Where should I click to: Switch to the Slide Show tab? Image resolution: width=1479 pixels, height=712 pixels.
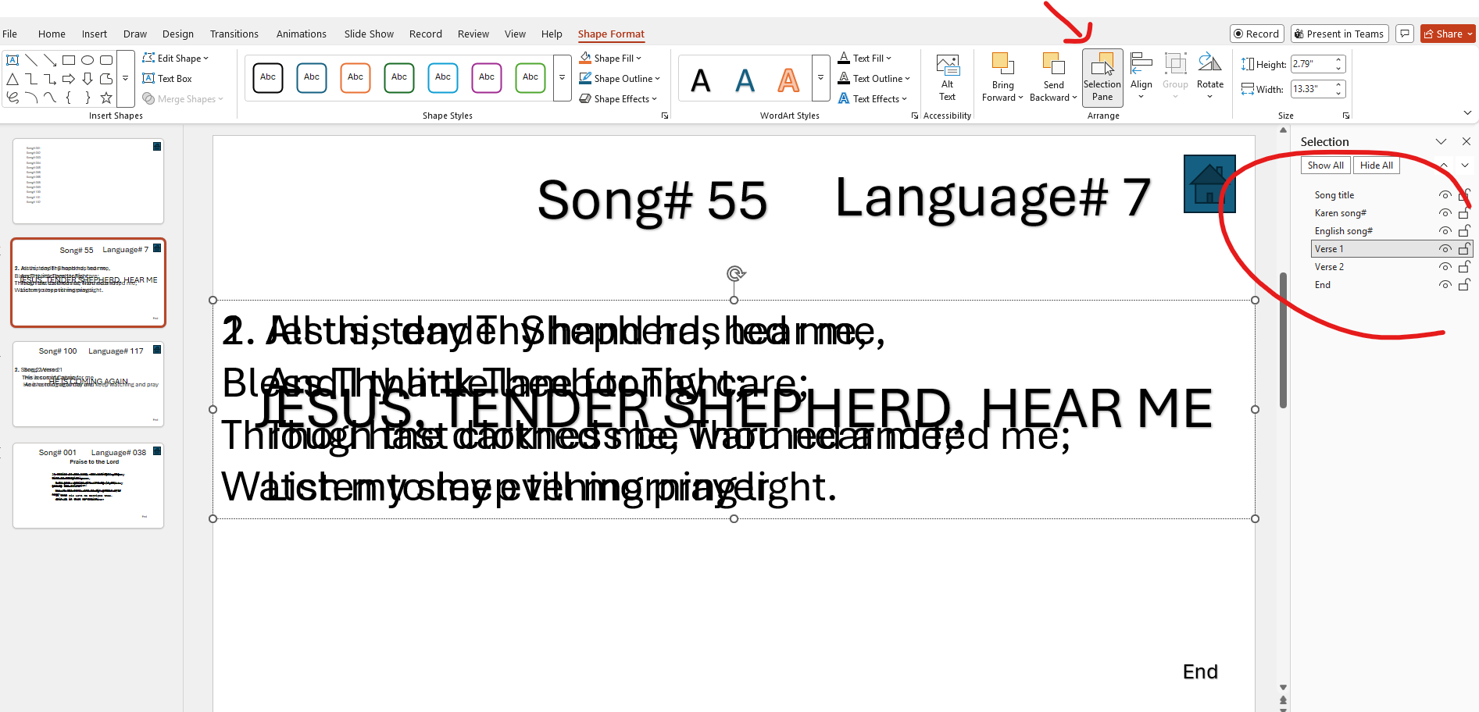[x=369, y=34]
